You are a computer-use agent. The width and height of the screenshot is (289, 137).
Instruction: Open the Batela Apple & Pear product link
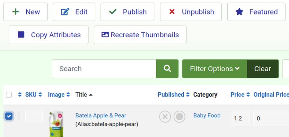point(101,116)
